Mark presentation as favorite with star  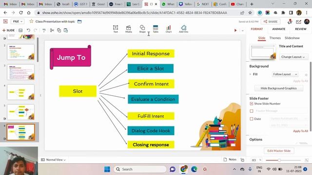click(x=31, y=21)
